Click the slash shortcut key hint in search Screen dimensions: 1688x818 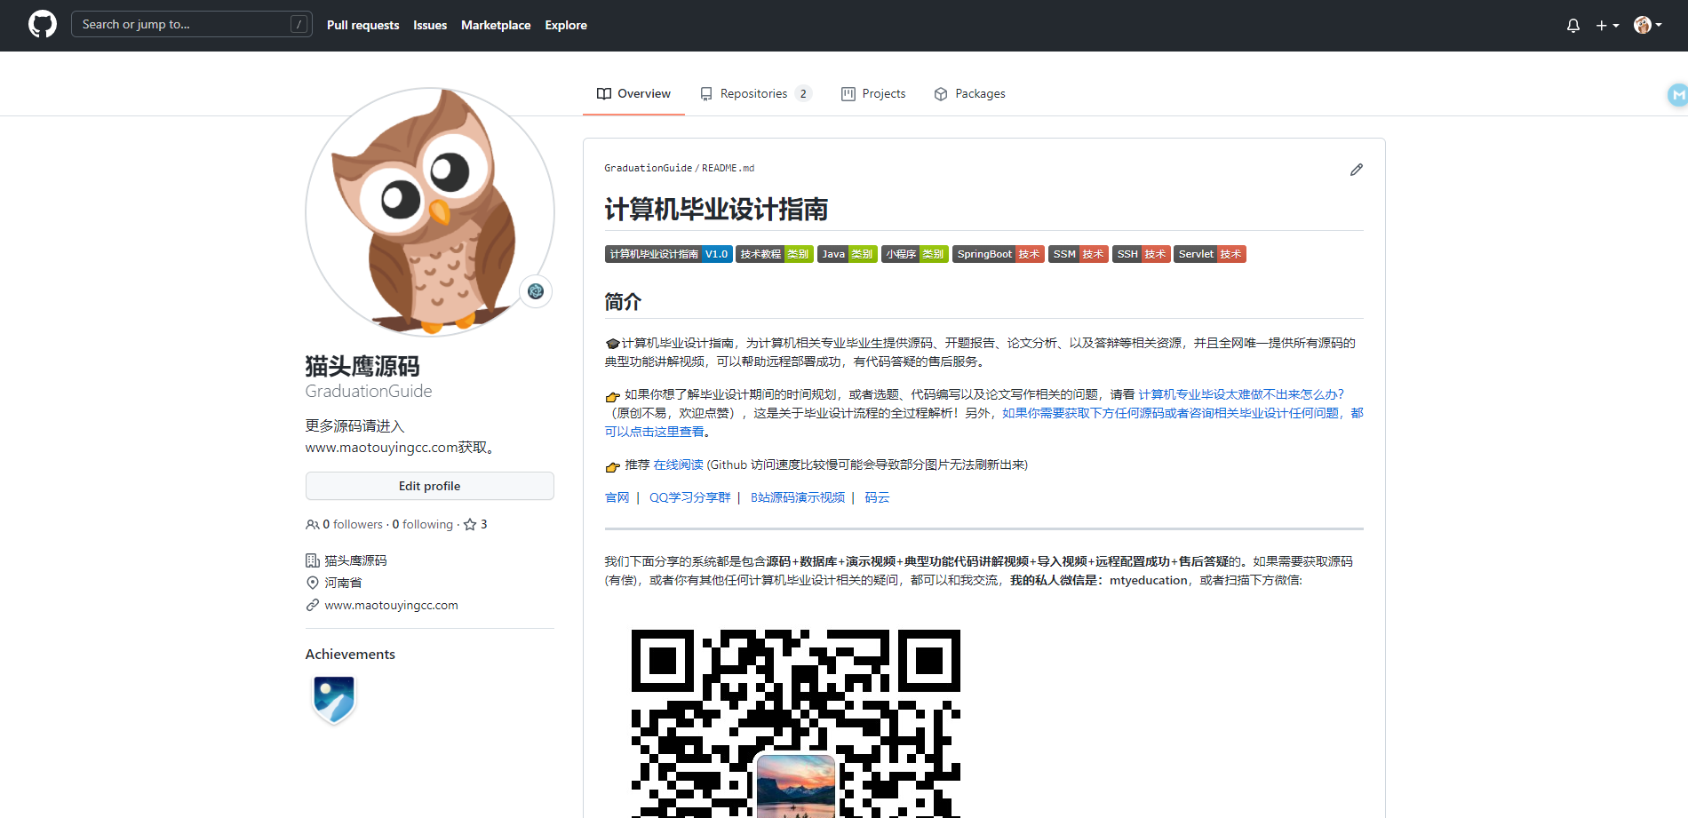pos(299,24)
